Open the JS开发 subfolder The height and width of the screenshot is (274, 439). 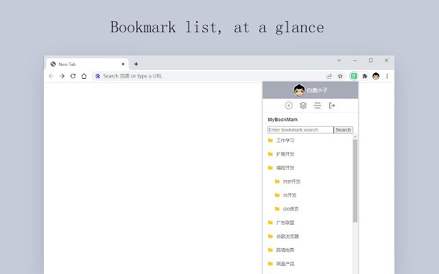coord(289,195)
